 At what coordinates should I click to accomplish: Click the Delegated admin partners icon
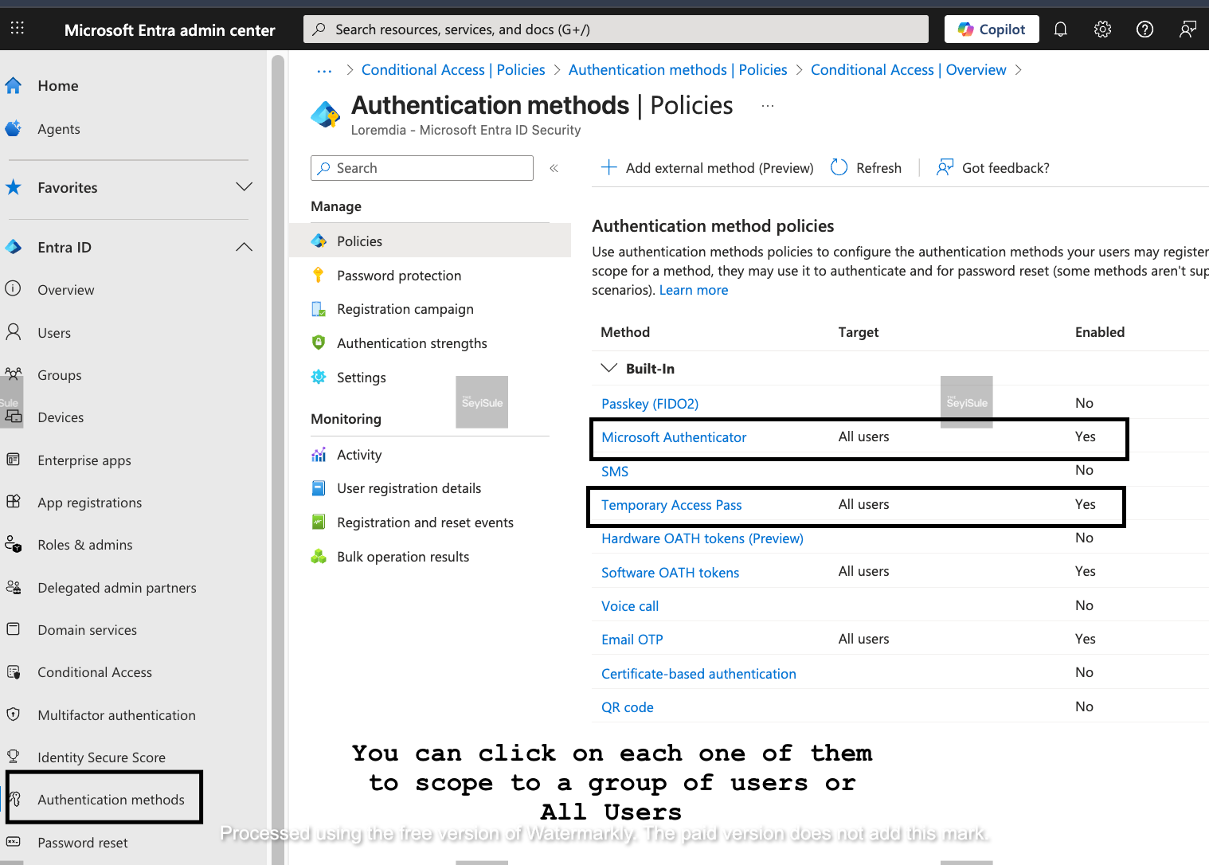[x=14, y=587]
